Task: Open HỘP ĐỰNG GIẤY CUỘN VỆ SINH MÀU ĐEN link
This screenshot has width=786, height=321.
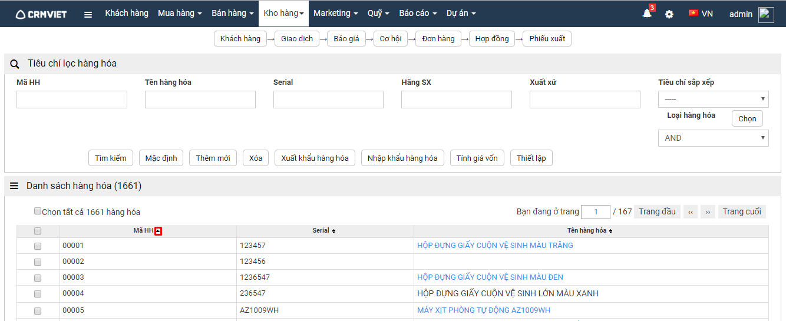Action: (490, 277)
